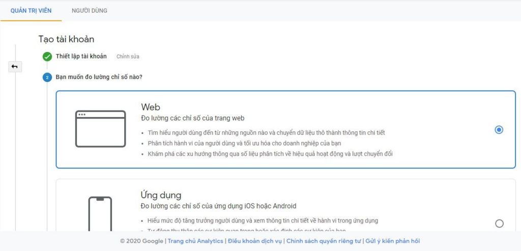Screen dimensions: 521x251
Task: Open Chính sách quyền riêng tư link
Action: pos(323,241)
